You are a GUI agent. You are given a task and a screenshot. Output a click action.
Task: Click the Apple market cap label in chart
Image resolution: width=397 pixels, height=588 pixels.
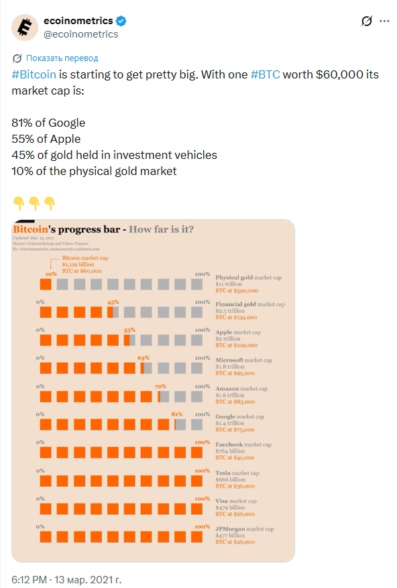pos(238,333)
